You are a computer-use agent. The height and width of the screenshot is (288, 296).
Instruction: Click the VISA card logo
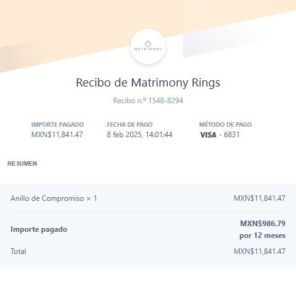pos(208,135)
